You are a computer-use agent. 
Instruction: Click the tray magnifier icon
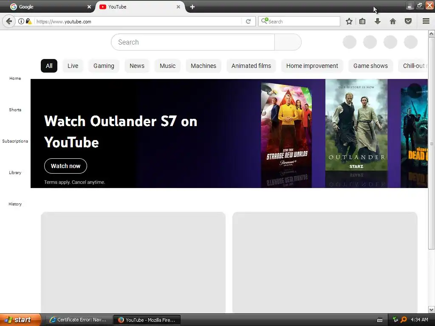tap(404, 320)
